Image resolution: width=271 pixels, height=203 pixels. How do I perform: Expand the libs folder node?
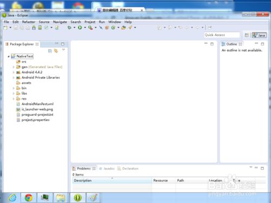(14, 93)
